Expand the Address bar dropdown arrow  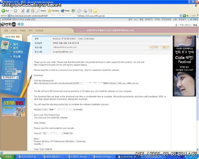click(x=180, y=16)
